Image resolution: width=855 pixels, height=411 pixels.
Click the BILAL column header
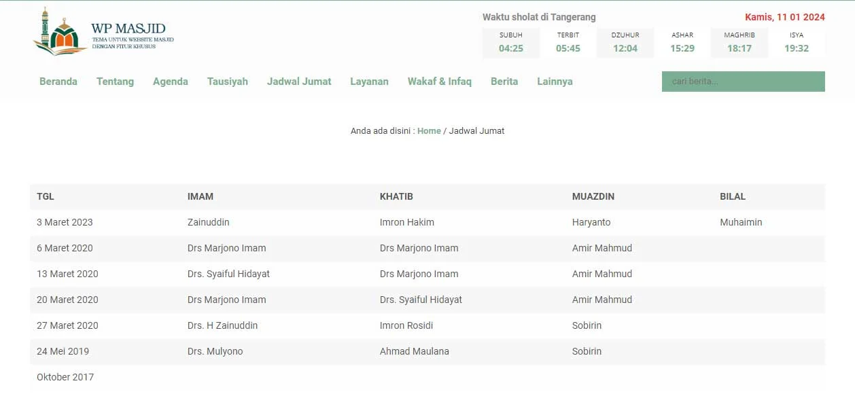click(x=733, y=196)
